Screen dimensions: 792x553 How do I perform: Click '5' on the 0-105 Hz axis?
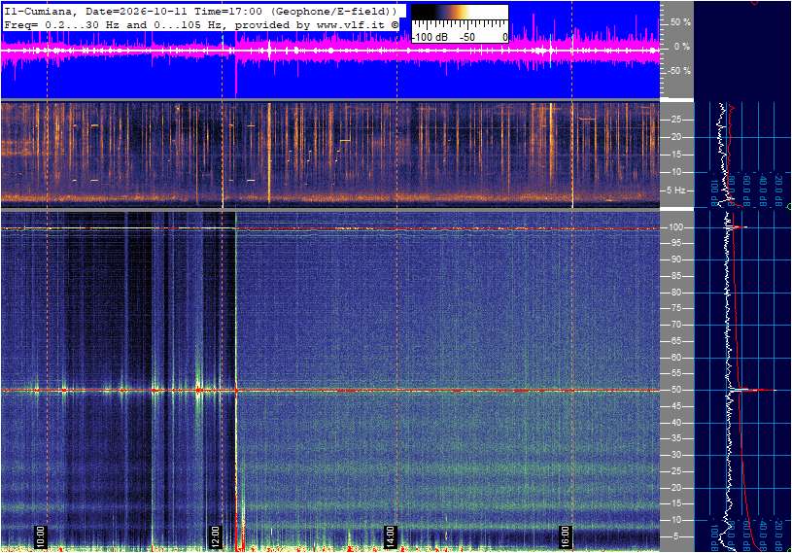[678, 536]
